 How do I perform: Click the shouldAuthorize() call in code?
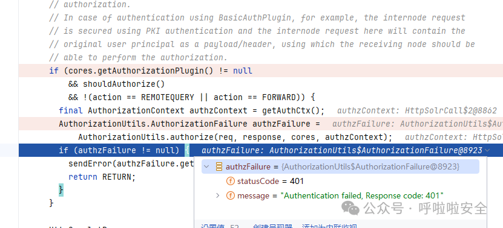(x=124, y=84)
